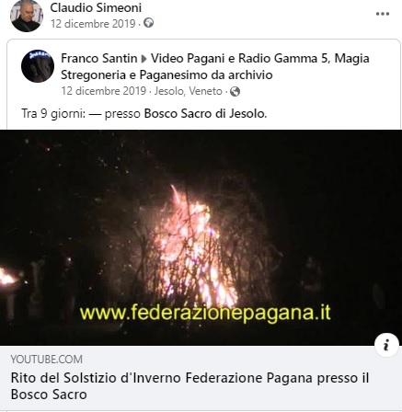Viewport: 402px width, 412px height.
Task: Click the federazionepagana.it watermark on the video
Action: pyautogui.click(x=205, y=313)
